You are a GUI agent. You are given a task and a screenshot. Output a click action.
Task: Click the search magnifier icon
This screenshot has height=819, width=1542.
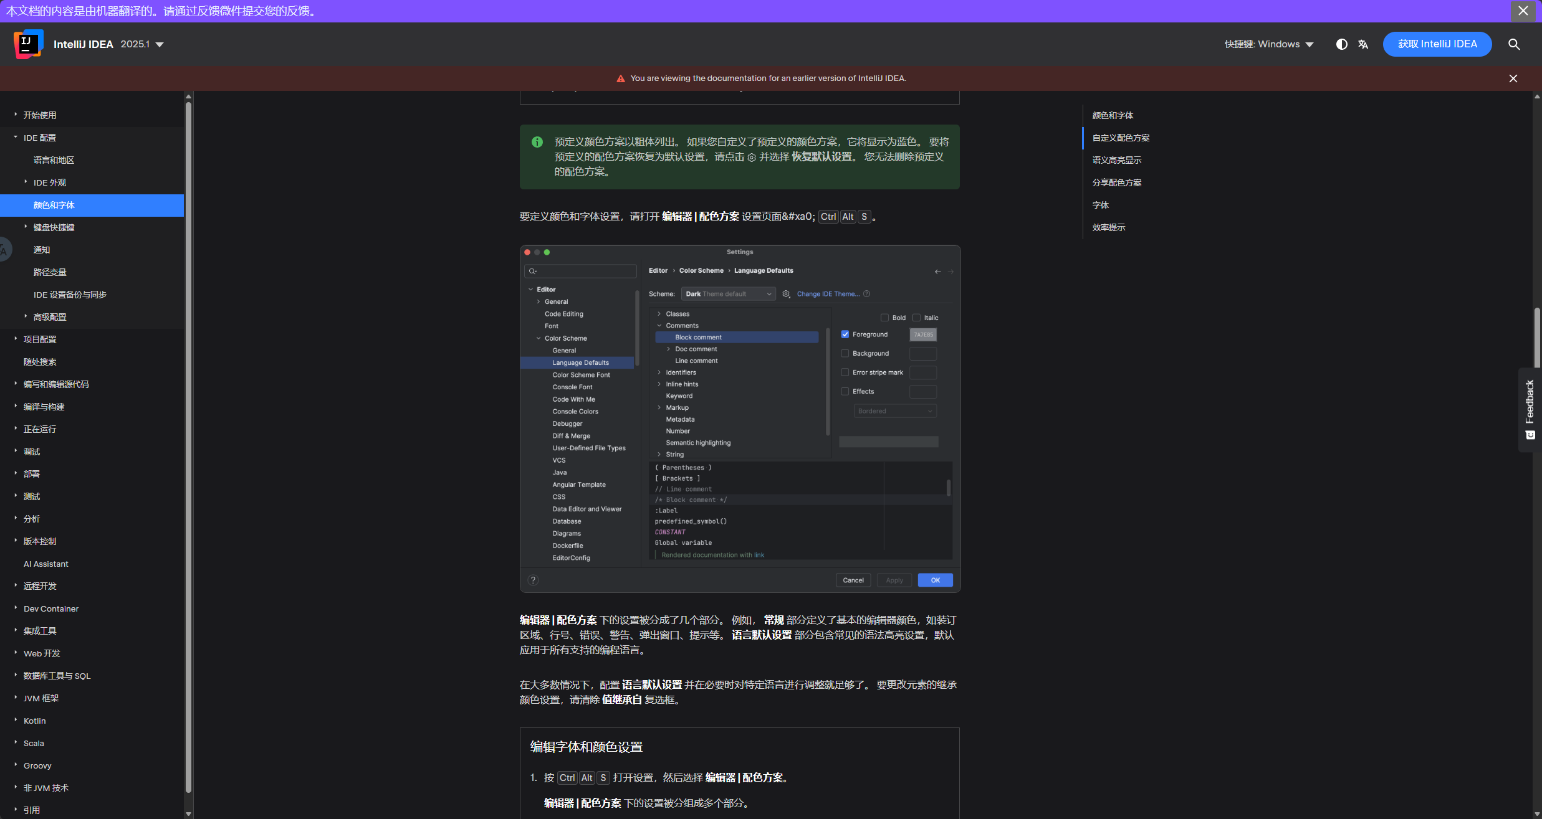pyautogui.click(x=1514, y=44)
